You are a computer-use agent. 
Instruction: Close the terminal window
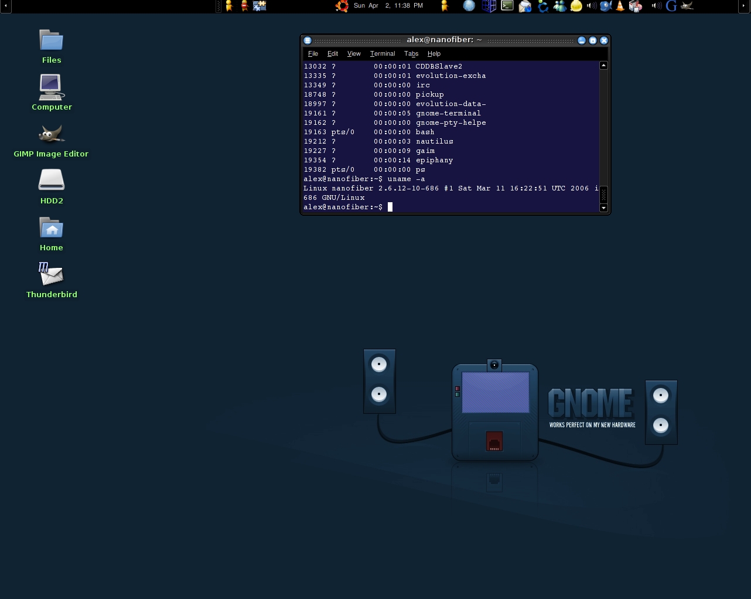604,40
